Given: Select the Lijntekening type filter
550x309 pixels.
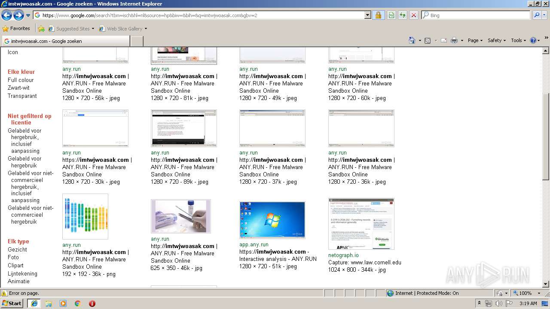Looking at the screenshot, I should [22, 273].
